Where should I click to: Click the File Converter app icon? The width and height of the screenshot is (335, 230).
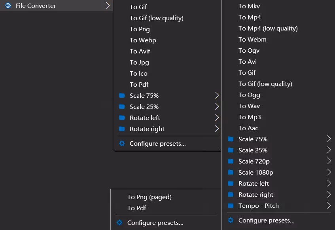coord(8,6)
